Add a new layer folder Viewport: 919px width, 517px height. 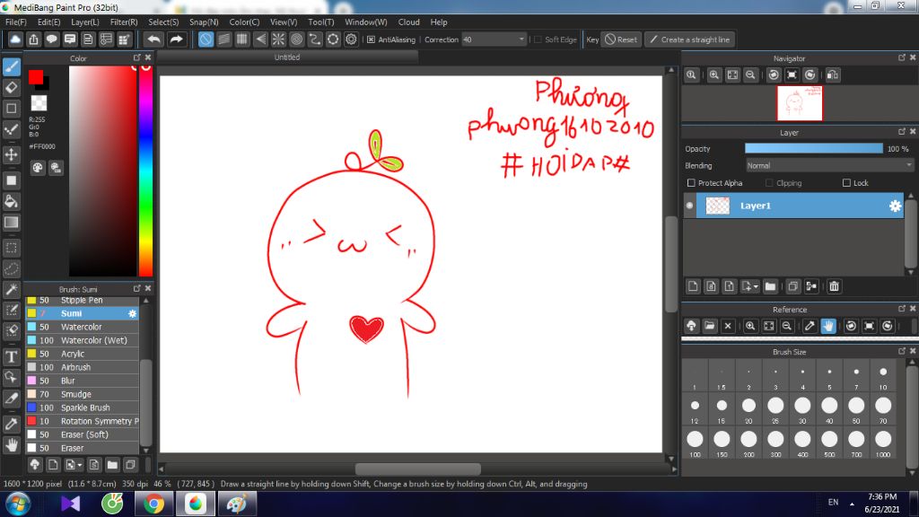pos(770,286)
